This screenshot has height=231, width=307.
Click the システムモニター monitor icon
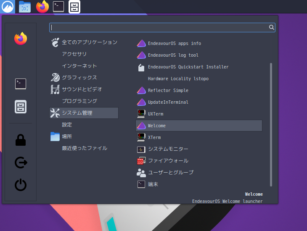pos(141,150)
